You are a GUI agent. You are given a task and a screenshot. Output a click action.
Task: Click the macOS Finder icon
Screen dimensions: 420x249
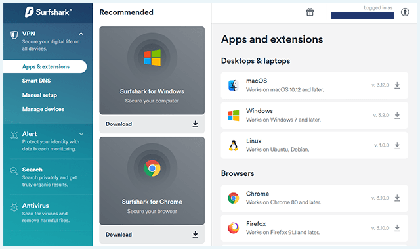234,85
